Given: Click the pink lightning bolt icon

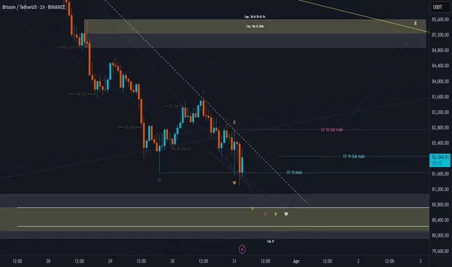Looking at the screenshot, I should tap(242, 249).
